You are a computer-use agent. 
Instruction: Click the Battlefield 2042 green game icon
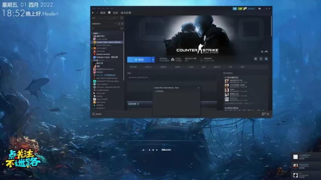click(95, 81)
